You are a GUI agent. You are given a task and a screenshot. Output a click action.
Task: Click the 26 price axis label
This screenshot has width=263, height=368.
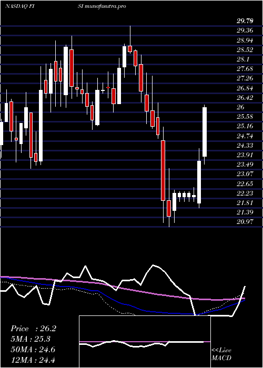point(241,107)
